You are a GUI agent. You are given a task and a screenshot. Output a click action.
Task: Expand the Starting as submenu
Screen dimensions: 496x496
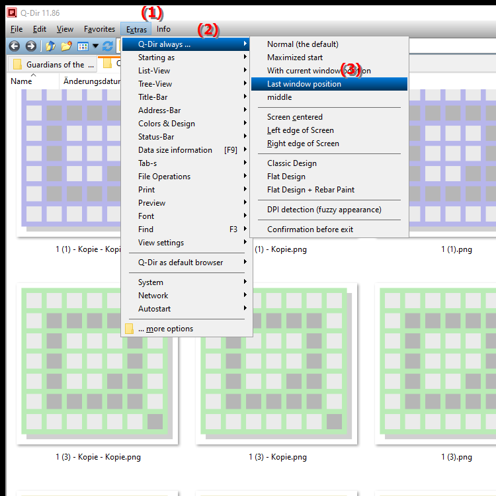point(186,58)
